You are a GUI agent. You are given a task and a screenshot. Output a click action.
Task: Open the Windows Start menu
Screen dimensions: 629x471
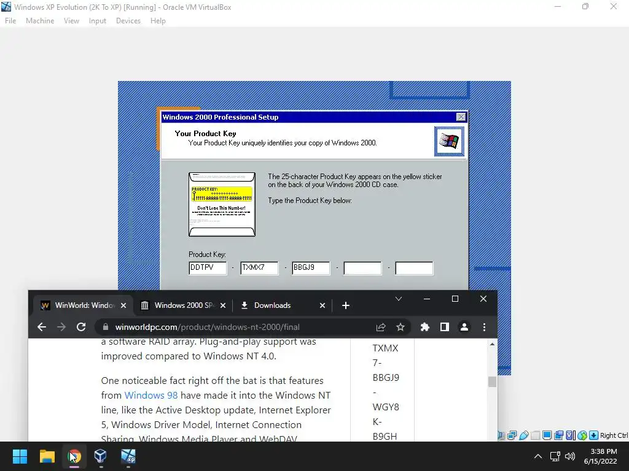pos(20,456)
